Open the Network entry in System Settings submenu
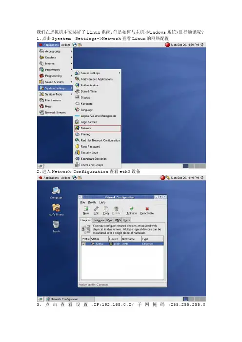This screenshot has height=342, width=242. click(98, 128)
